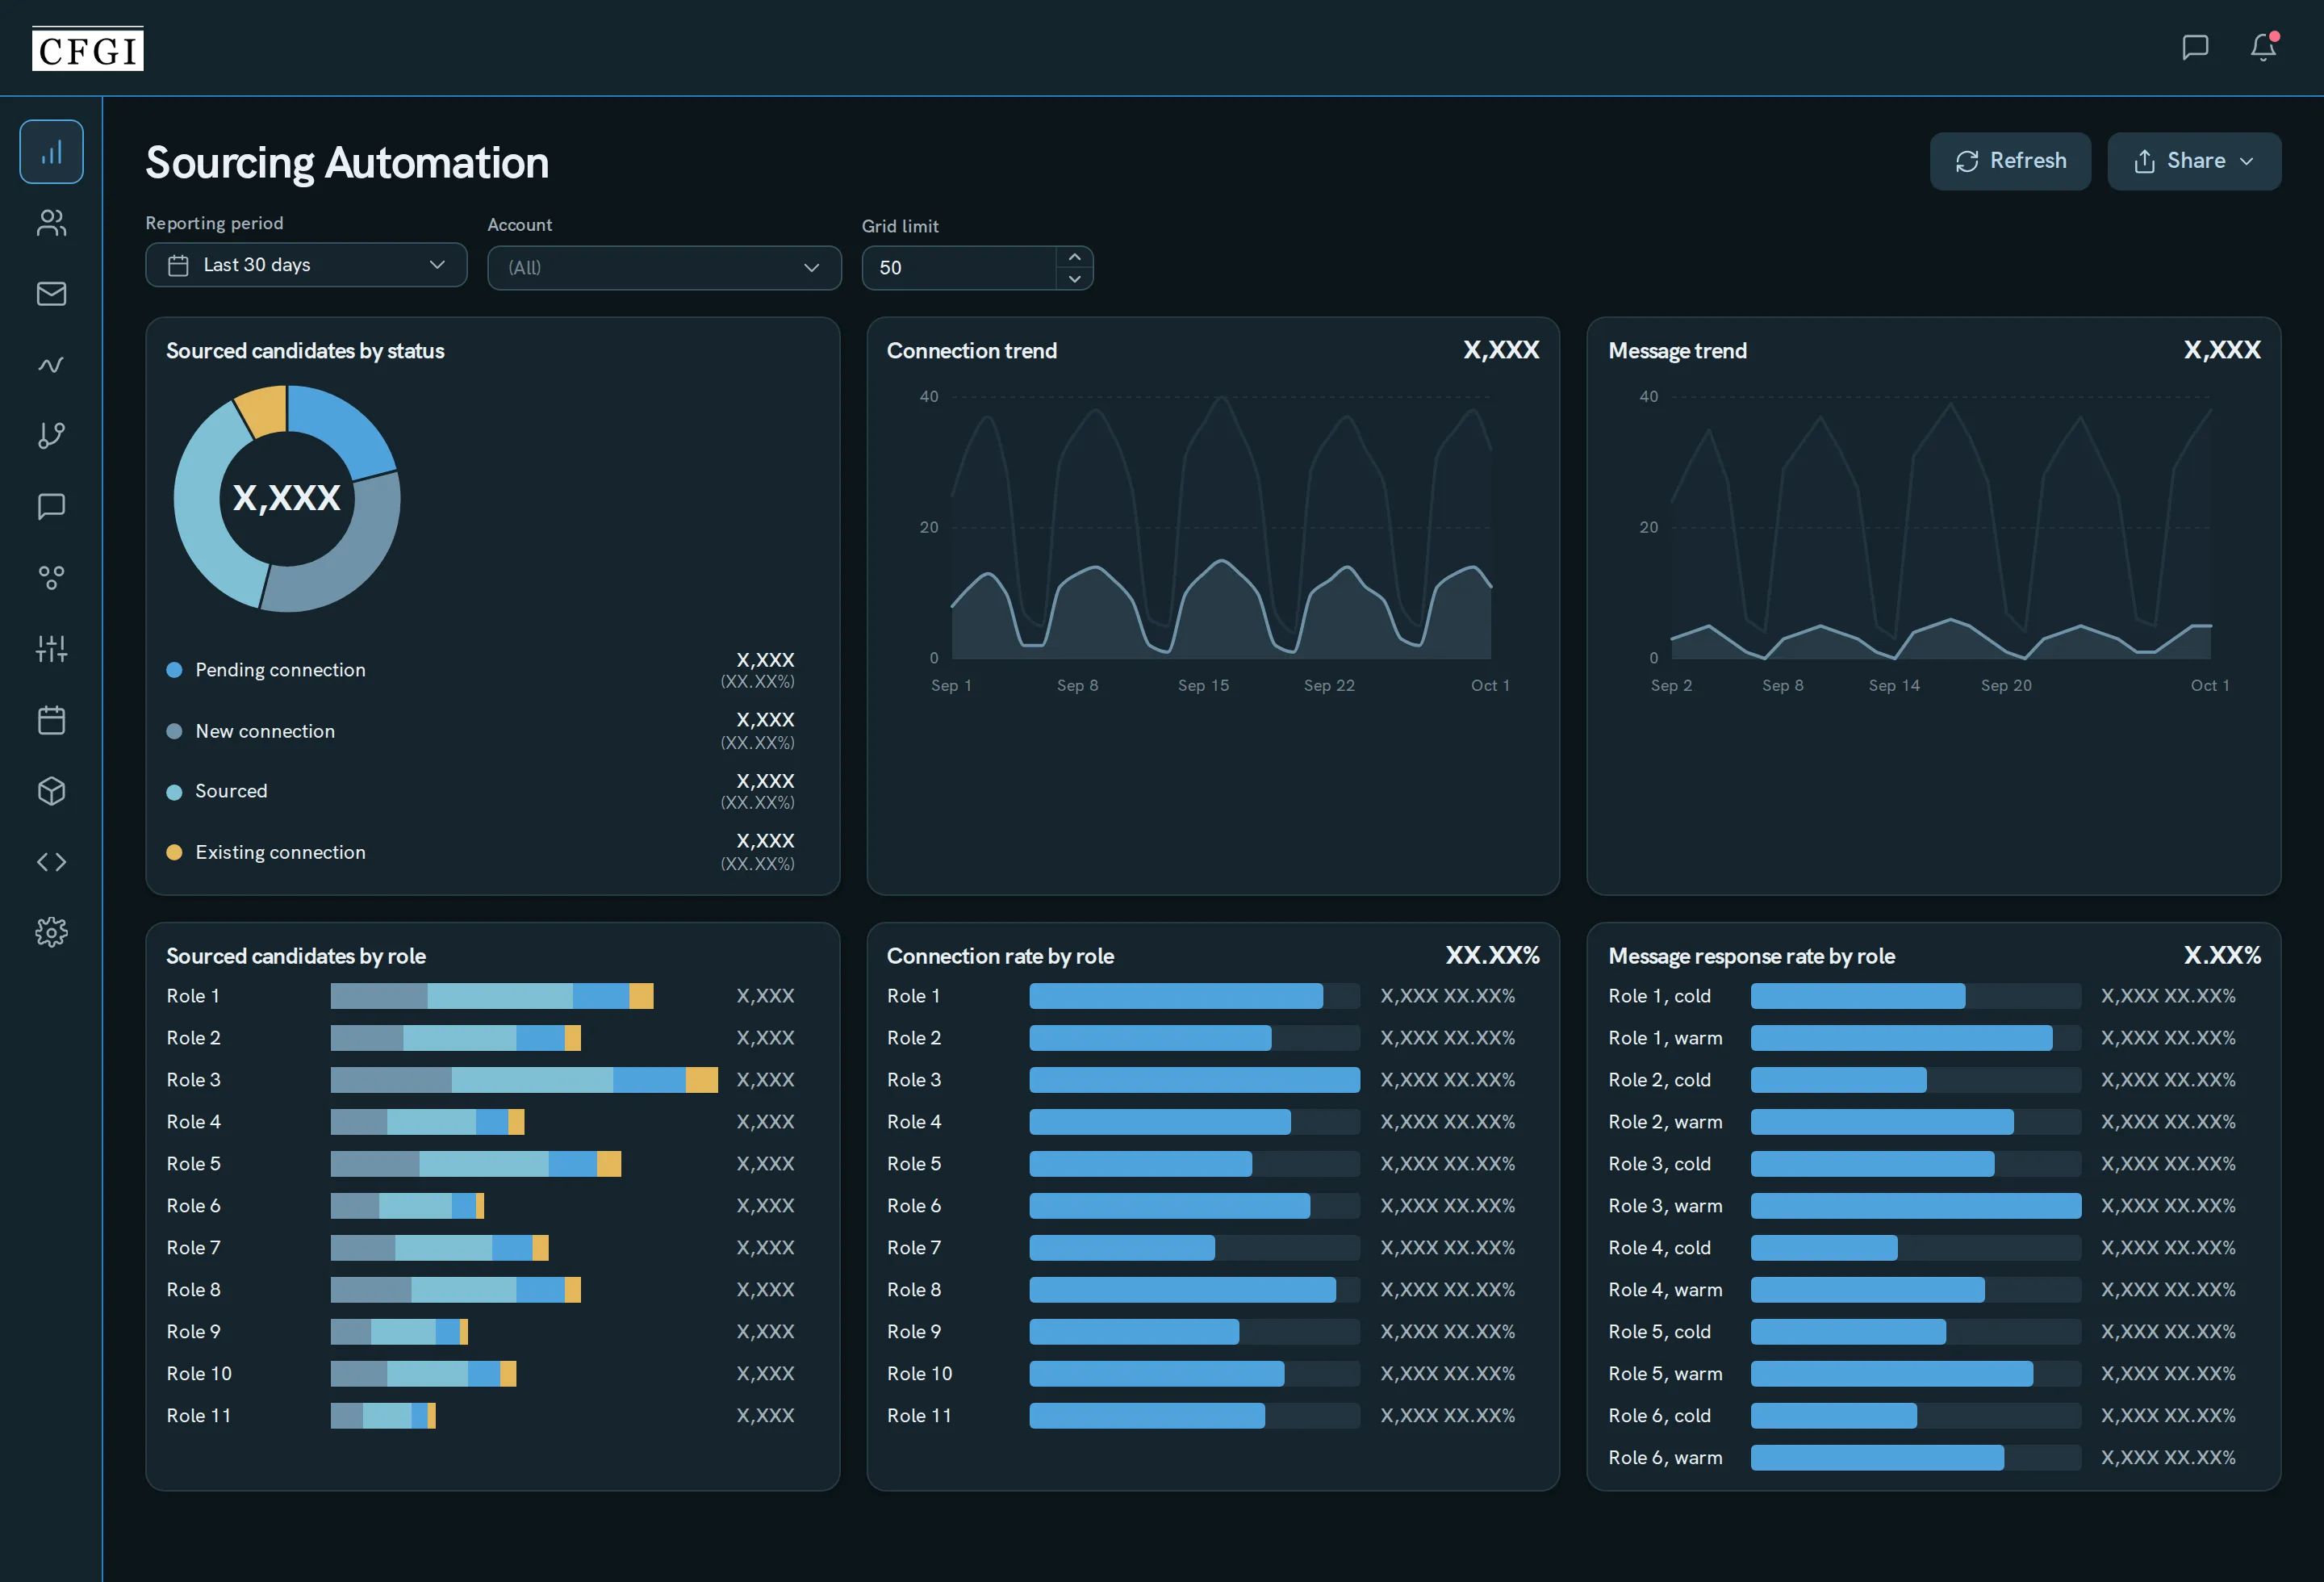2324x1582 pixels.
Task: Click Role 5 stacked bar in Sourced candidates
Action: pyautogui.click(x=476, y=1164)
